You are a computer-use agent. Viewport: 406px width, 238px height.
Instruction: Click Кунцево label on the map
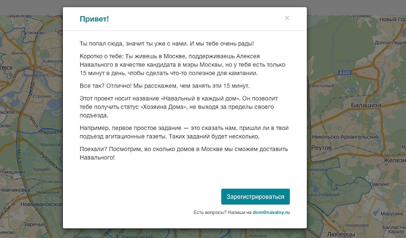[42, 169]
